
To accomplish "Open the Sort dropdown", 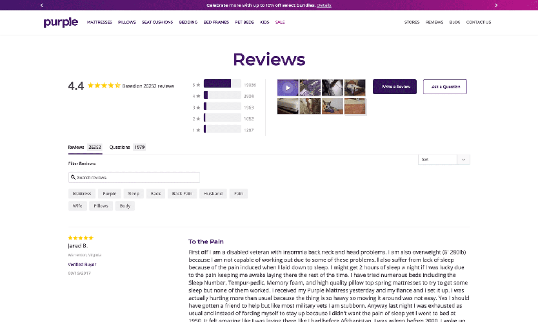I will (x=444, y=160).
